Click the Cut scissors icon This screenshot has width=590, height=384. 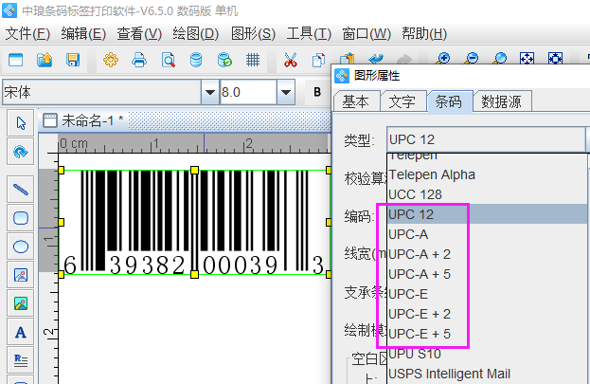[290, 60]
